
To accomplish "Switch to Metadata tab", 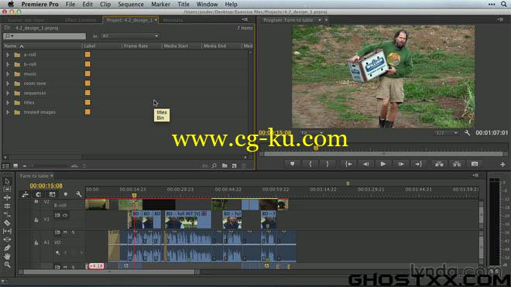I will click(173, 20).
